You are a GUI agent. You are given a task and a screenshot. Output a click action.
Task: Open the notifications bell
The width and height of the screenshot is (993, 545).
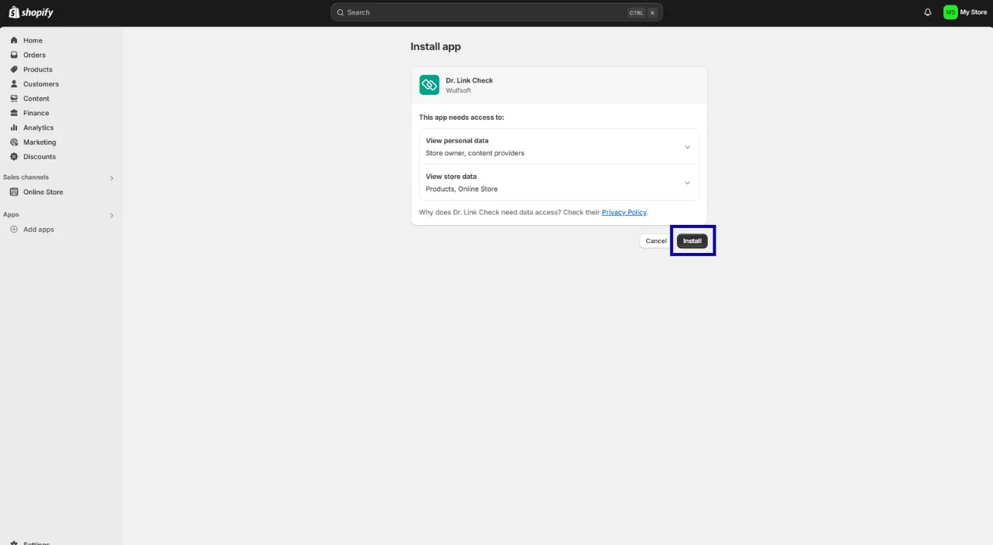928,12
